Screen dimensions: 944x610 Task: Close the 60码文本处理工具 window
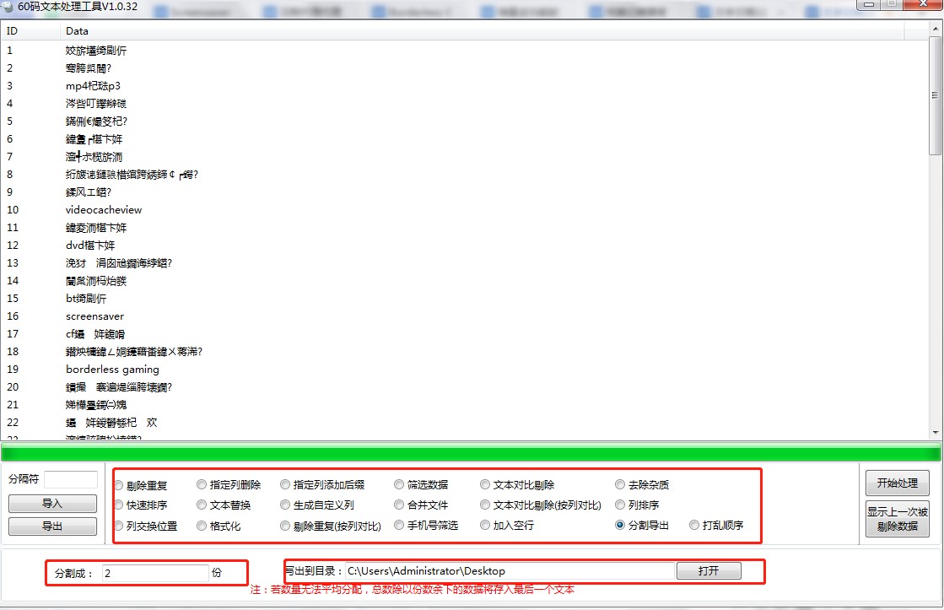pos(923,4)
